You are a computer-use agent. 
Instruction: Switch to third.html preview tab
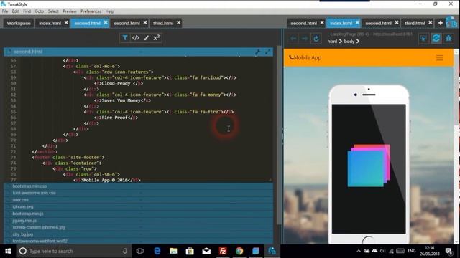tap(415, 23)
